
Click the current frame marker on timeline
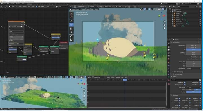pyautogui.click(x=125, y=80)
